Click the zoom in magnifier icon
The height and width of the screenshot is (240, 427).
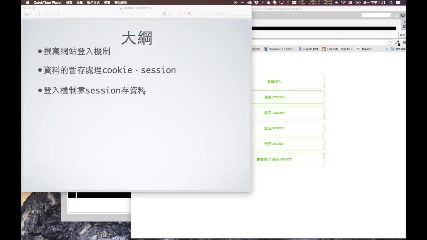(x=47, y=13)
